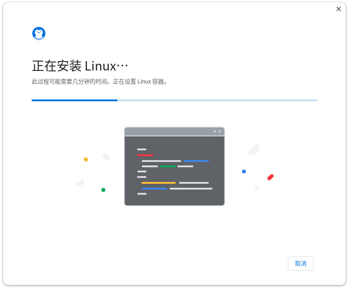Viewport: 349px width, 289px height.
Task: Click the Linux penguin logo icon
Action: 39,33
